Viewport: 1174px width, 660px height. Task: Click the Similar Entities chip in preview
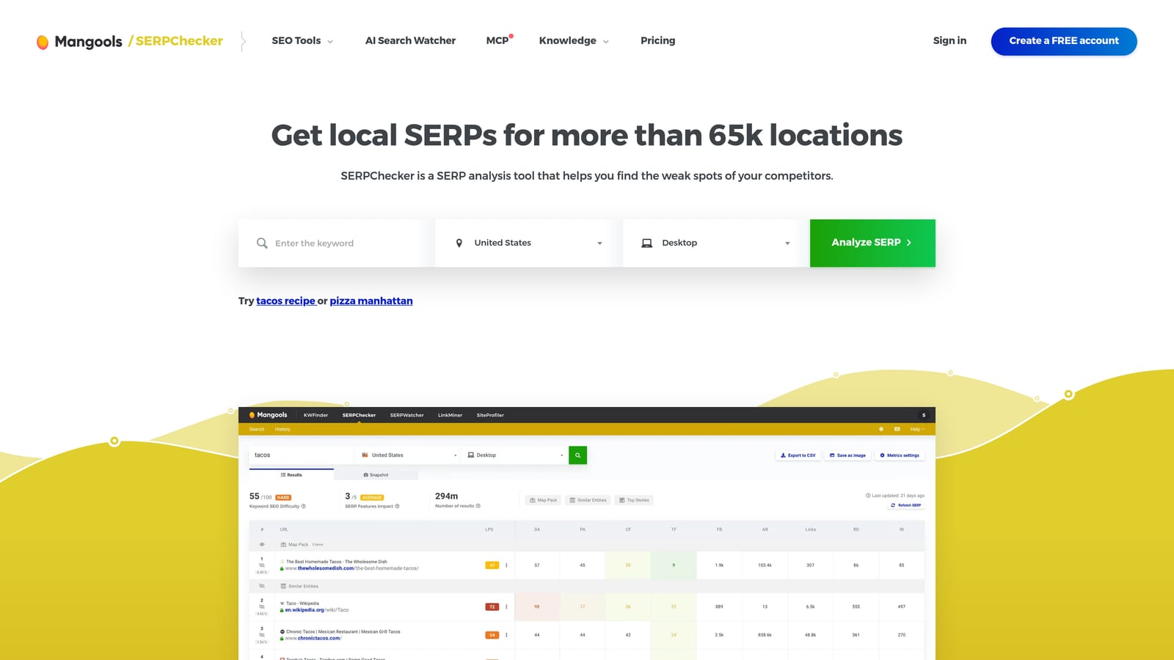pos(588,500)
